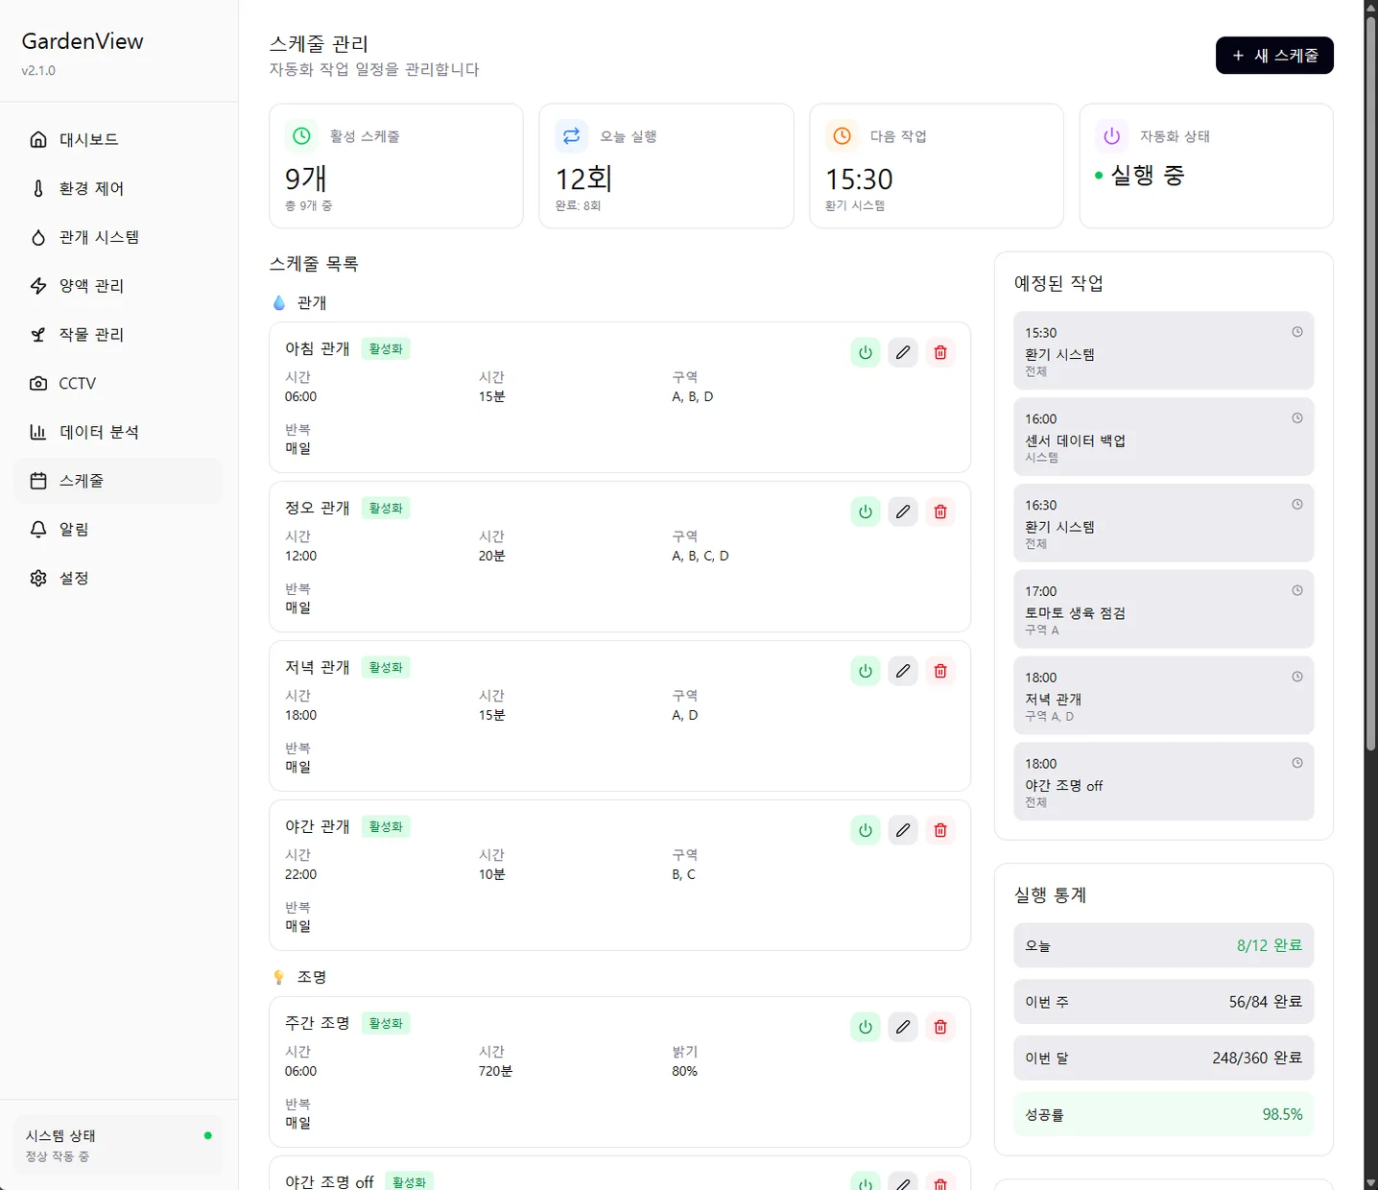Screen dimensions: 1378x1190
Task: Click the 실행 중 automation status text
Action: tap(1148, 176)
